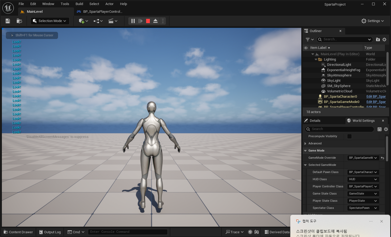Pause the play-in-editor simulation

click(133, 21)
